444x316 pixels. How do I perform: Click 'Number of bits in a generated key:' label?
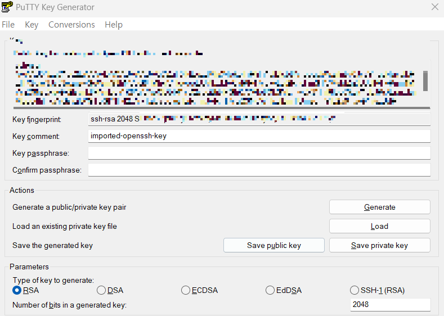click(69, 305)
